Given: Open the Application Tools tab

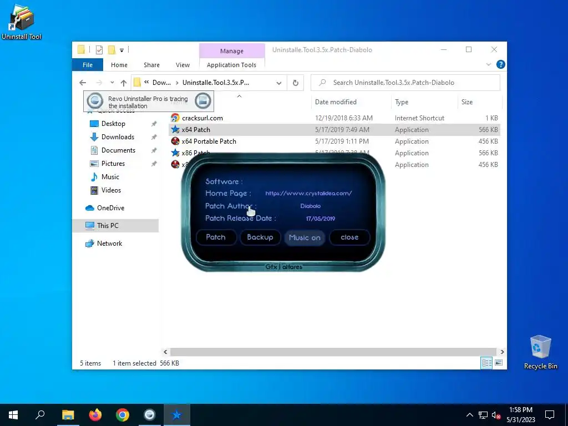Looking at the screenshot, I should [231, 65].
